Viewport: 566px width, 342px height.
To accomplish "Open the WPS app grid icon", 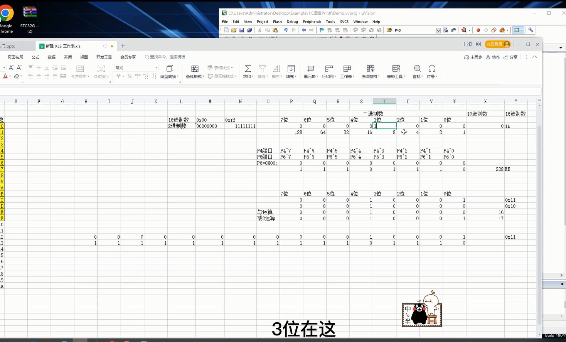I will (x=478, y=44).
